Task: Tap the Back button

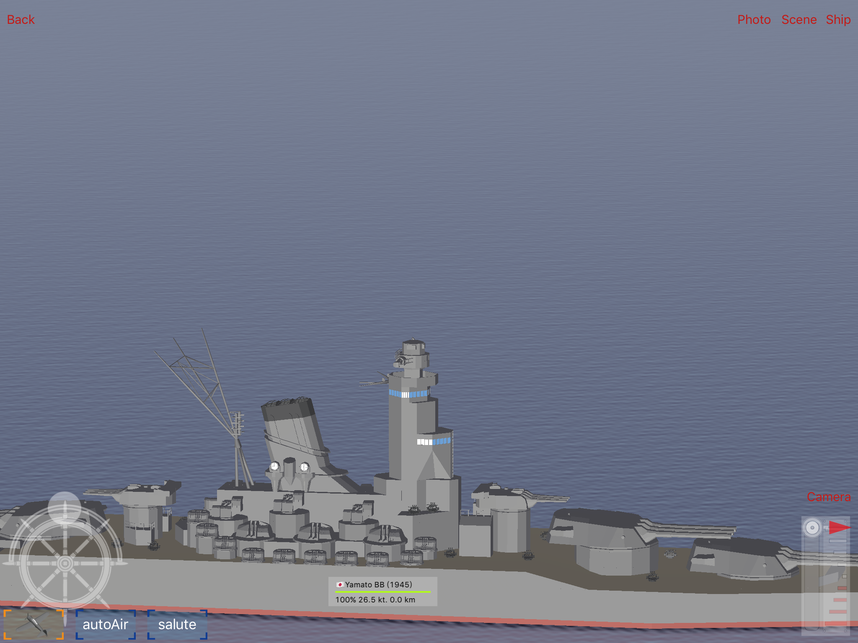Action: tap(21, 20)
